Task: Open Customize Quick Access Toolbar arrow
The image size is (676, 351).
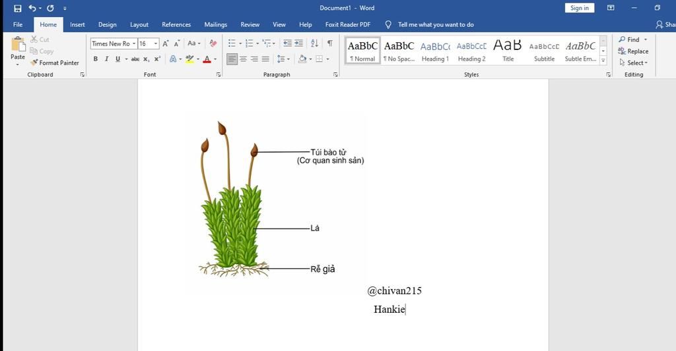Action: [65, 9]
